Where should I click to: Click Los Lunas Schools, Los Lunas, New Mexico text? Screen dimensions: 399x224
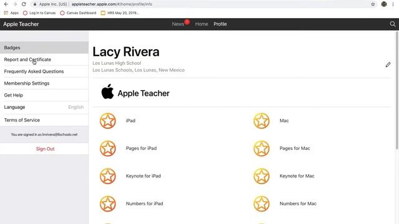(x=138, y=70)
